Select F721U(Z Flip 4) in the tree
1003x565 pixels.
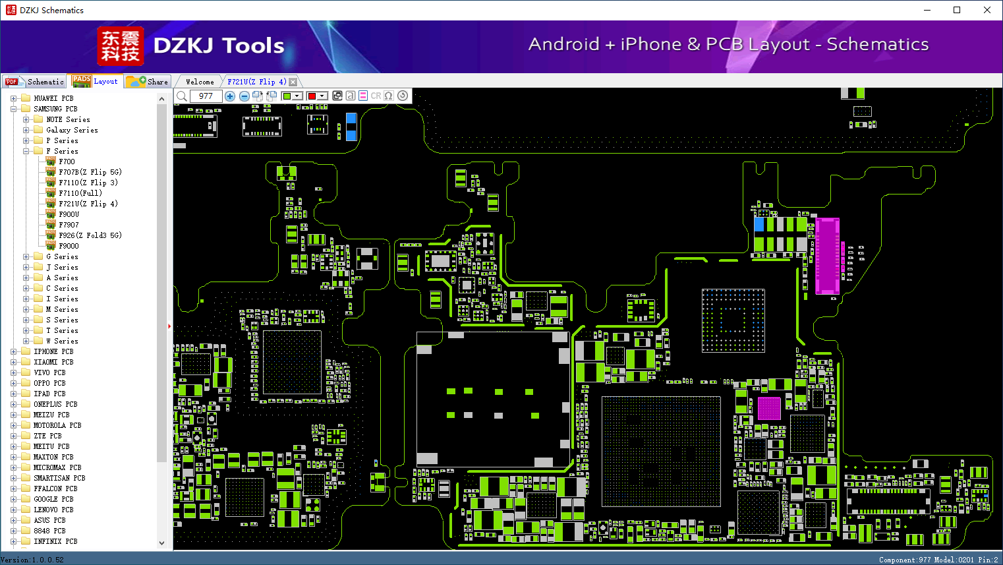pos(88,204)
